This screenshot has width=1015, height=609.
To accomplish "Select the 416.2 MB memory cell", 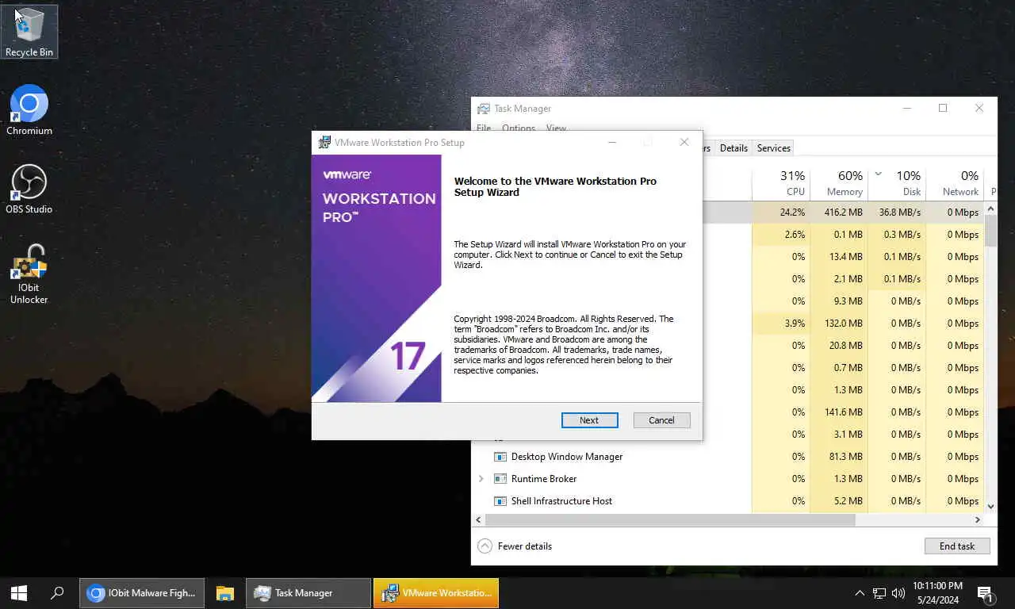I will click(x=839, y=213).
